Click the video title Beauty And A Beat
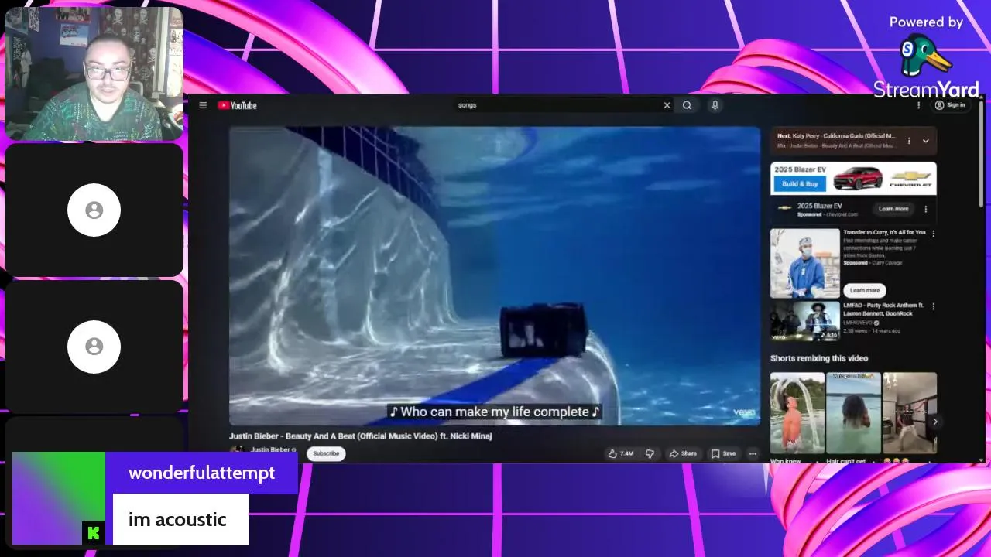The image size is (991, 557). [x=360, y=436]
